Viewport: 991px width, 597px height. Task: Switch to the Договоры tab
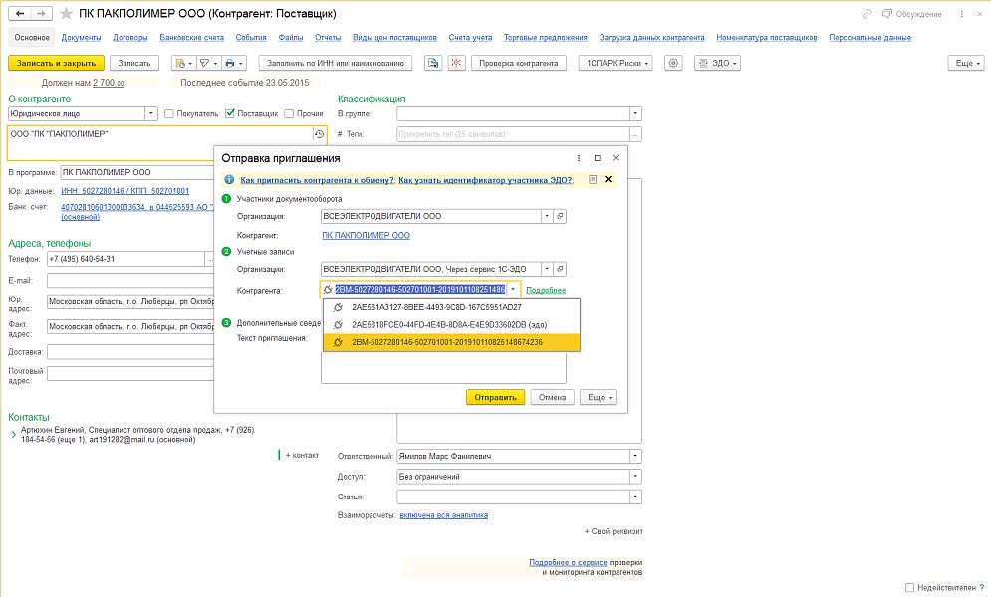[x=130, y=38]
